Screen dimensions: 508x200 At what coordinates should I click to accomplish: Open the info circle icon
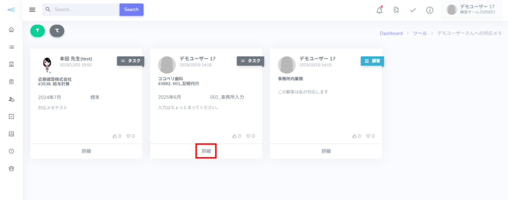(x=430, y=10)
